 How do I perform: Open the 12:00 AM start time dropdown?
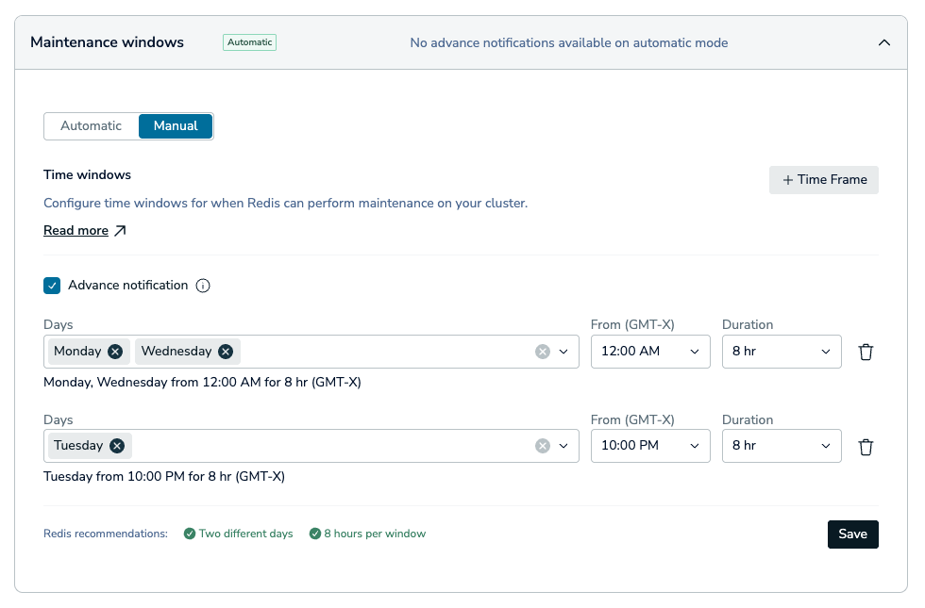coord(650,352)
